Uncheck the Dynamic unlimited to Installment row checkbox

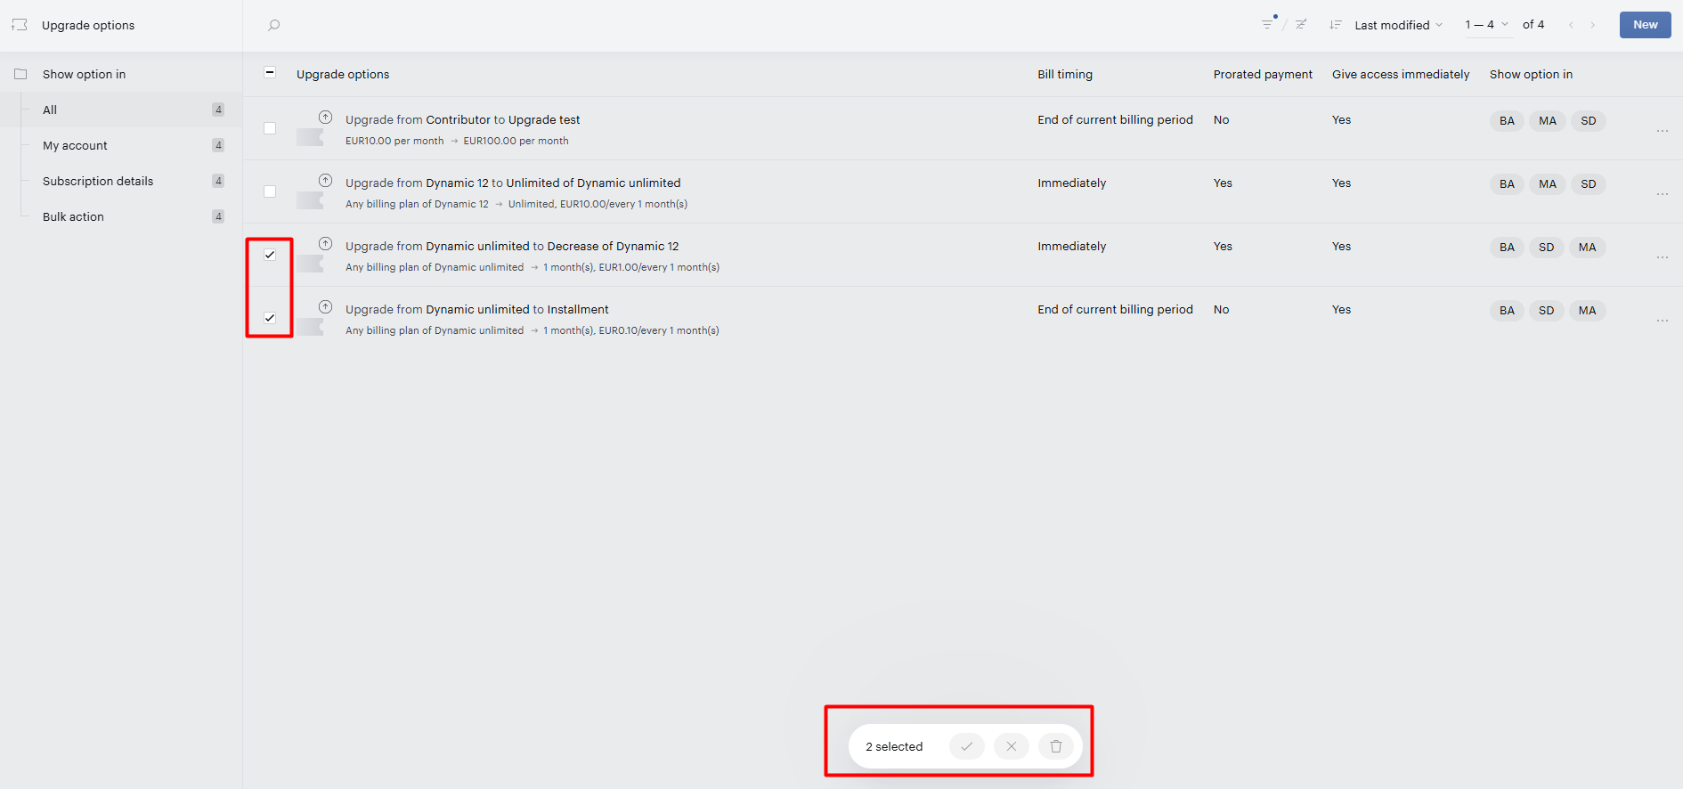tap(270, 318)
